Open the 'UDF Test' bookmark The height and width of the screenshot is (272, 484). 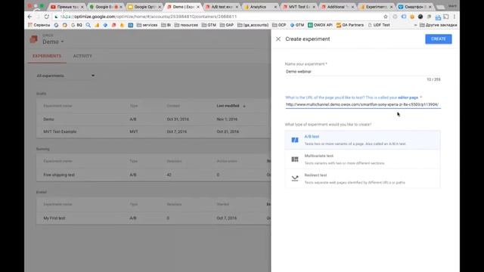[x=379, y=25]
